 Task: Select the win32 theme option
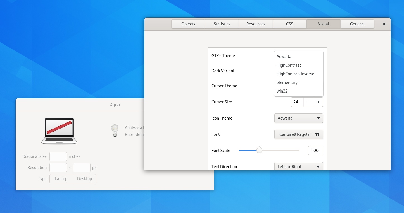(299, 91)
